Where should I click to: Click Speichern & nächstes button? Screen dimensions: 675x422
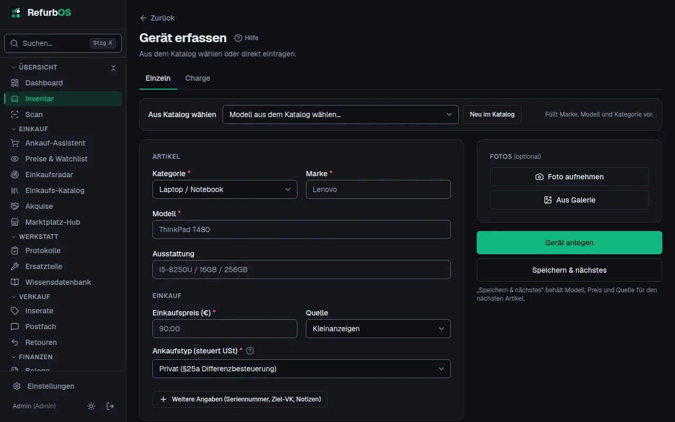570,270
